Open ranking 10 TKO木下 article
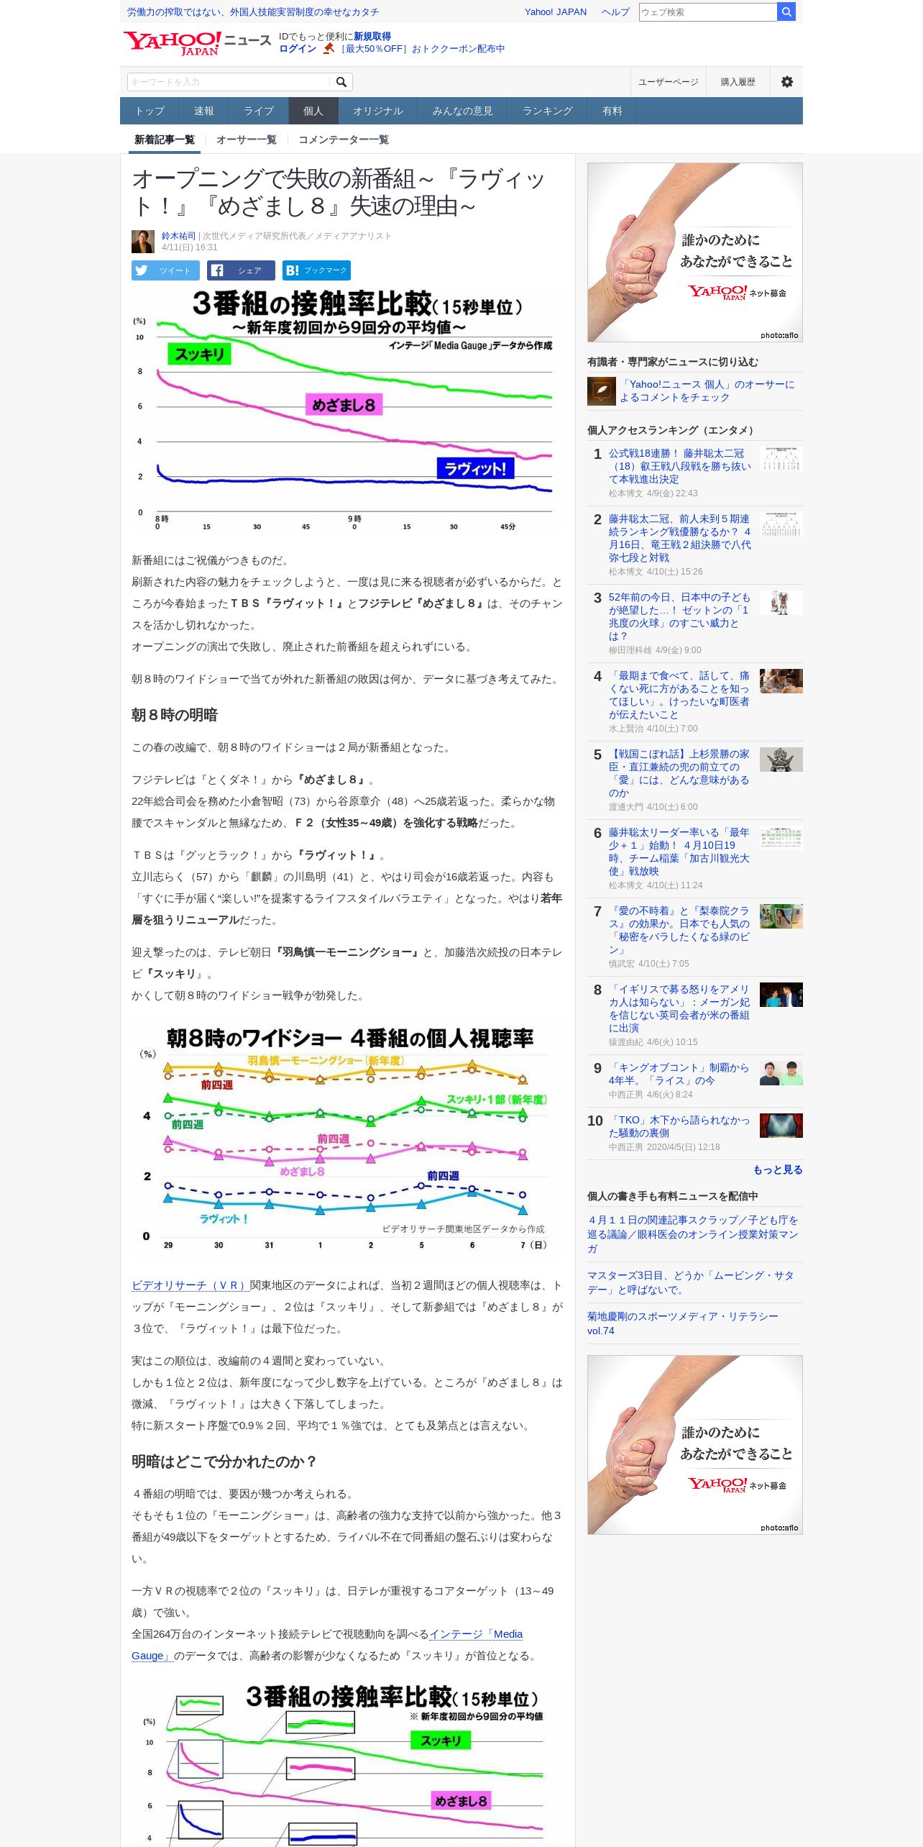923x1847 pixels. coord(679,1126)
